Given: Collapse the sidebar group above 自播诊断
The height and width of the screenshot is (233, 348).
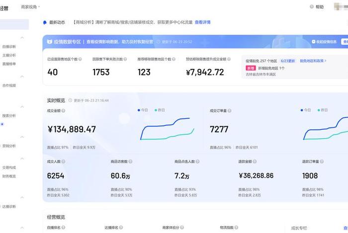Looking at the screenshot, I should coord(22,38).
